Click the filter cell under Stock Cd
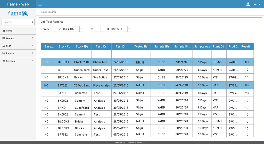Screen dimensions: 264x144 64,54
